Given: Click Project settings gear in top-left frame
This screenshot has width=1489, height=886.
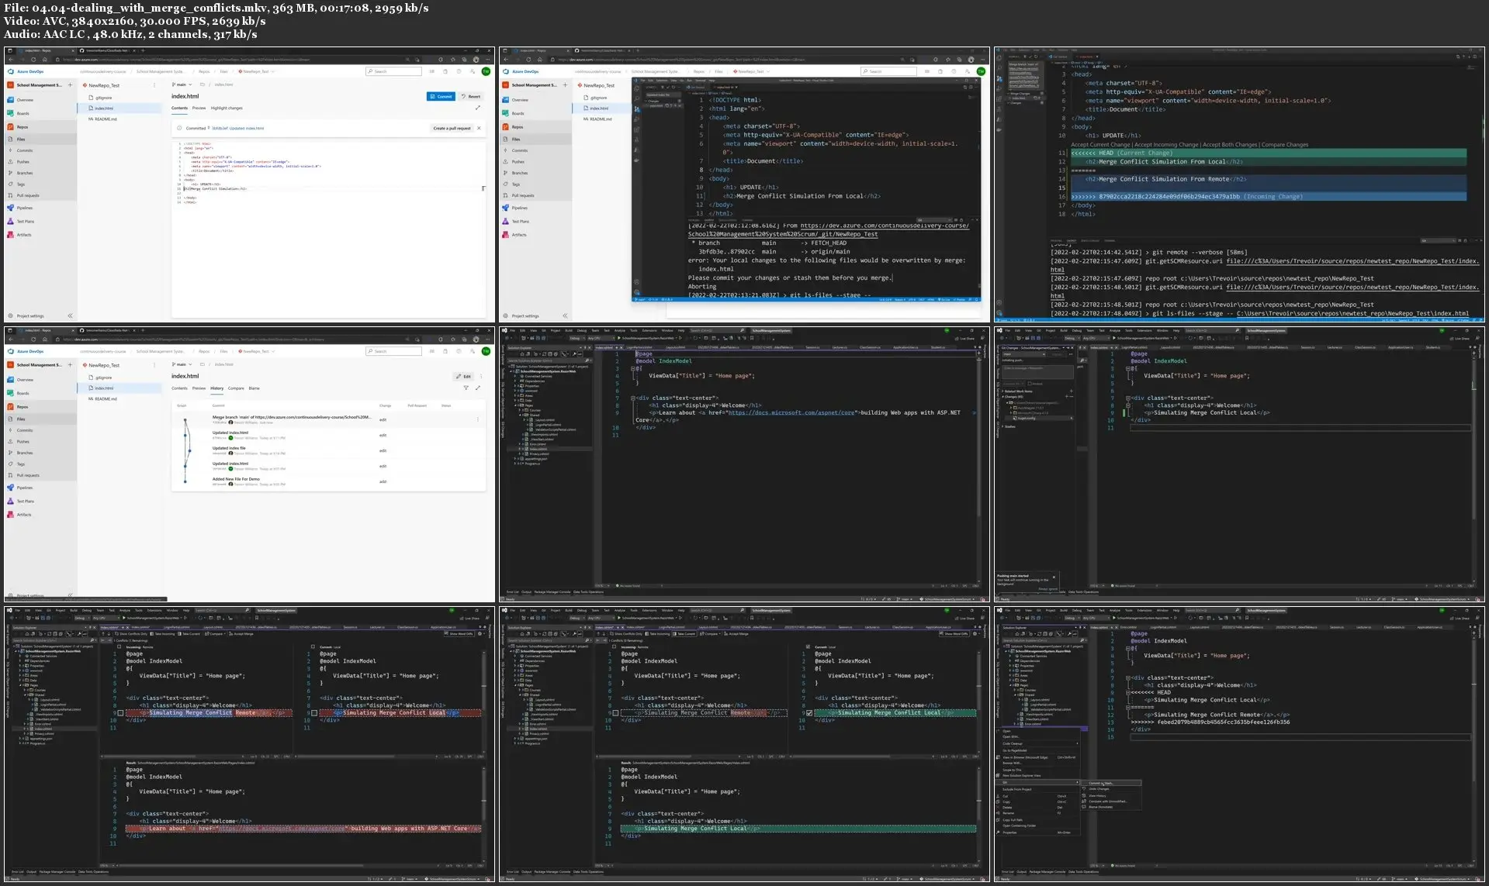Looking at the screenshot, I should [x=11, y=316].
